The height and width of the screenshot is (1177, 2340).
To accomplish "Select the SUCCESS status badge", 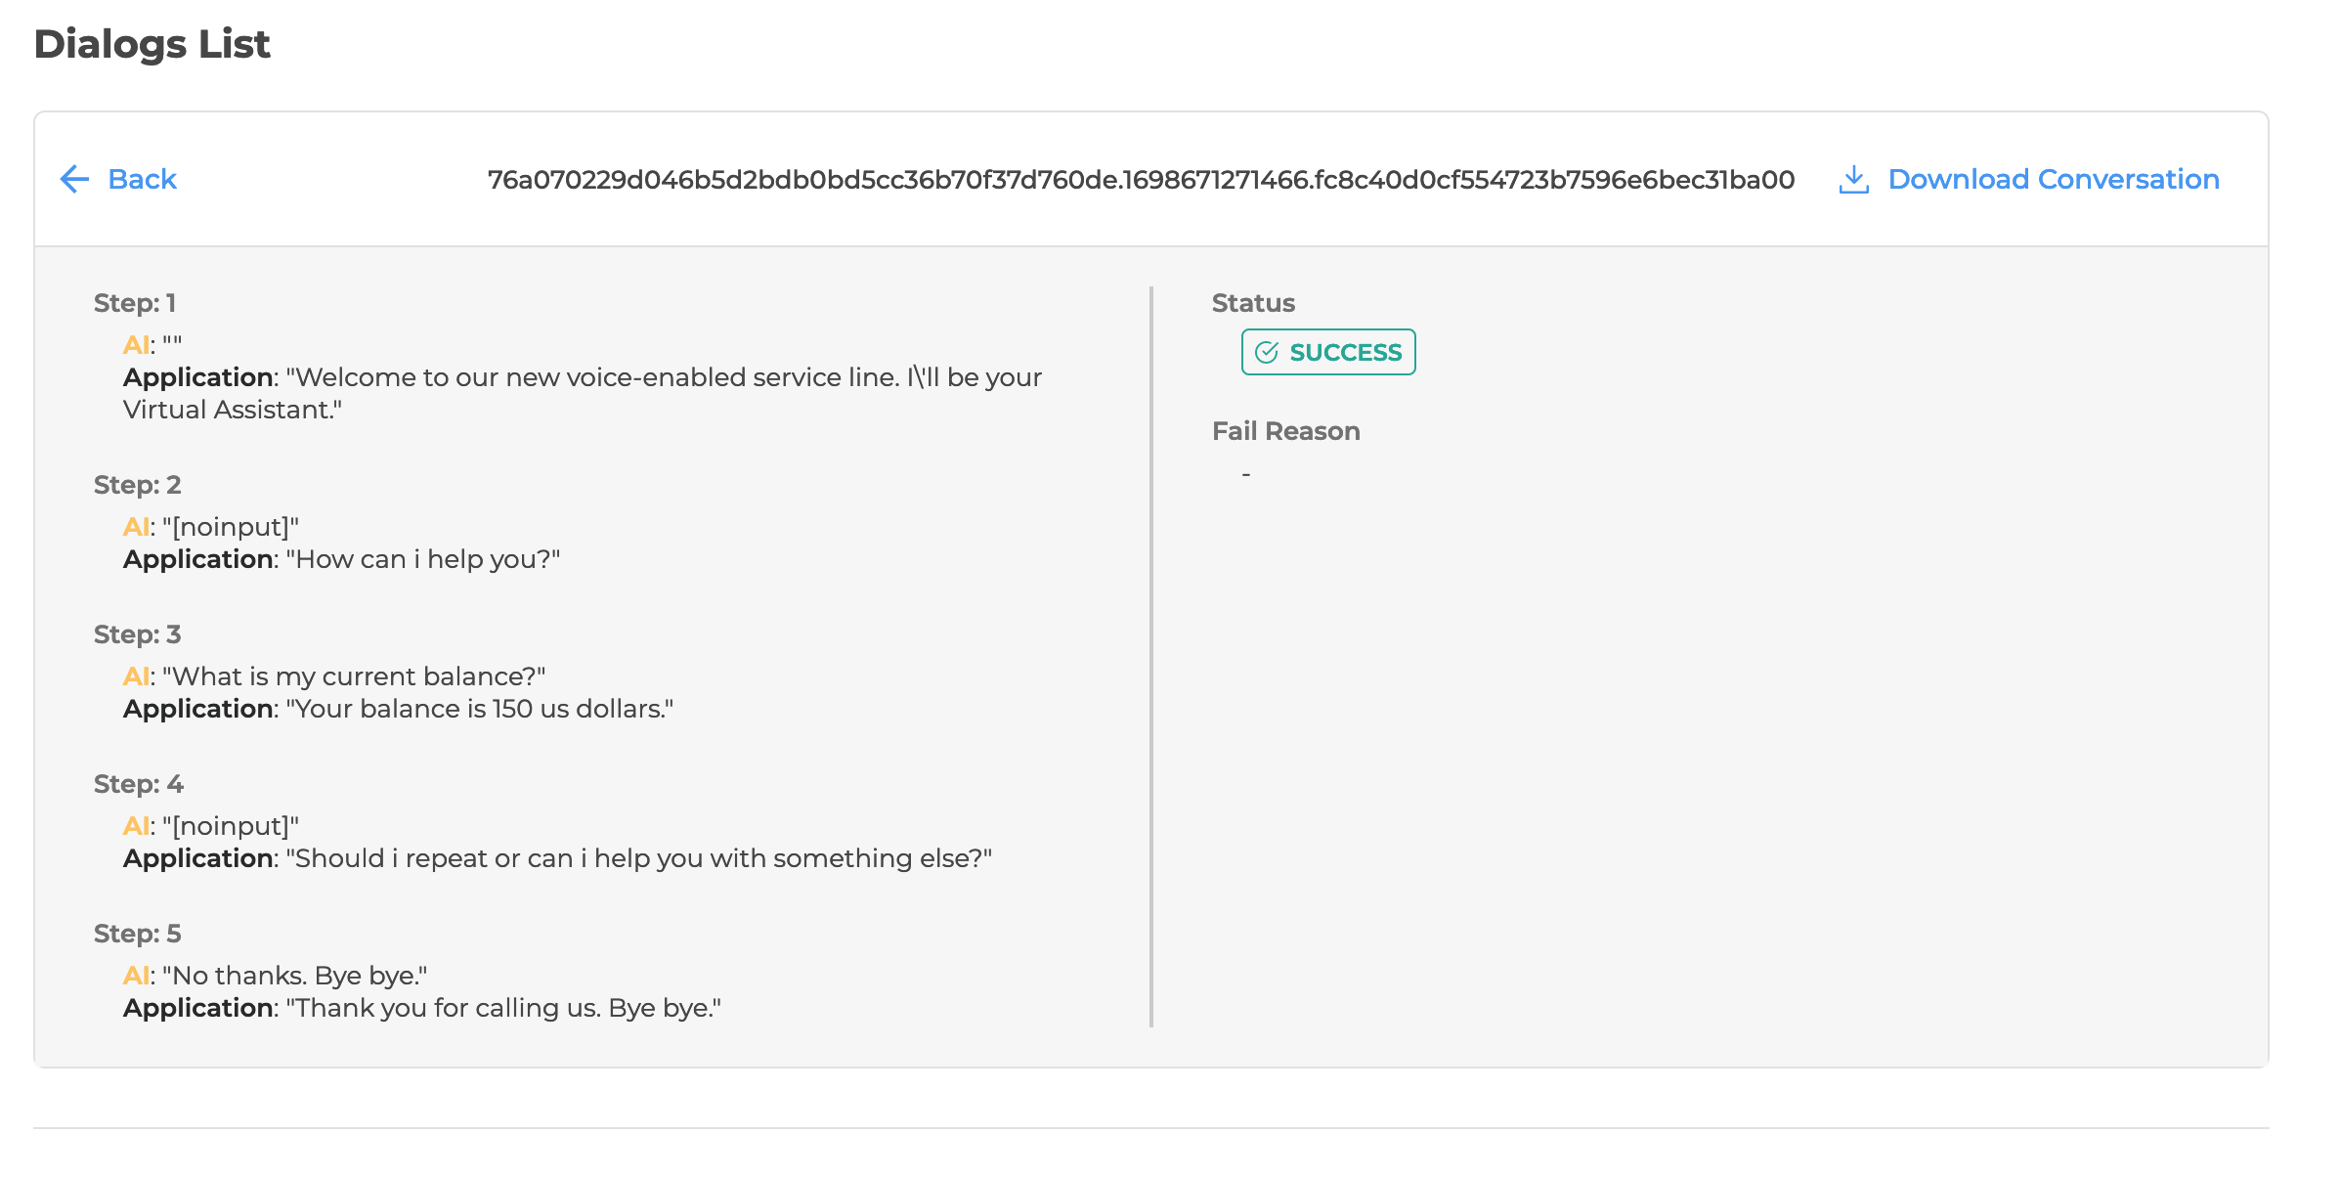I will tap(1327, 352).
